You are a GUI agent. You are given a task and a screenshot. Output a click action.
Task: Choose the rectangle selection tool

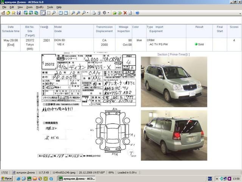click(48, 13)
